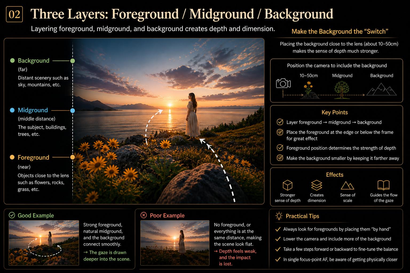Click the Good Example sunset thumbnail
This screenshot has width=410, height=273.
click(x=44, y=243)
